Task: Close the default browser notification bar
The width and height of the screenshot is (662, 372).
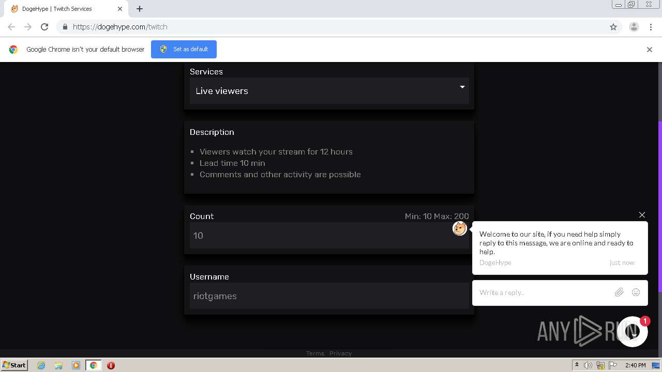Action: point(650,50)
